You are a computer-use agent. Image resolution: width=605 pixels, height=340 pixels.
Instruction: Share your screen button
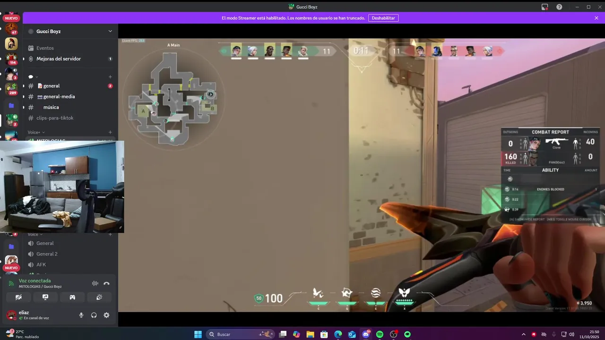45,297
